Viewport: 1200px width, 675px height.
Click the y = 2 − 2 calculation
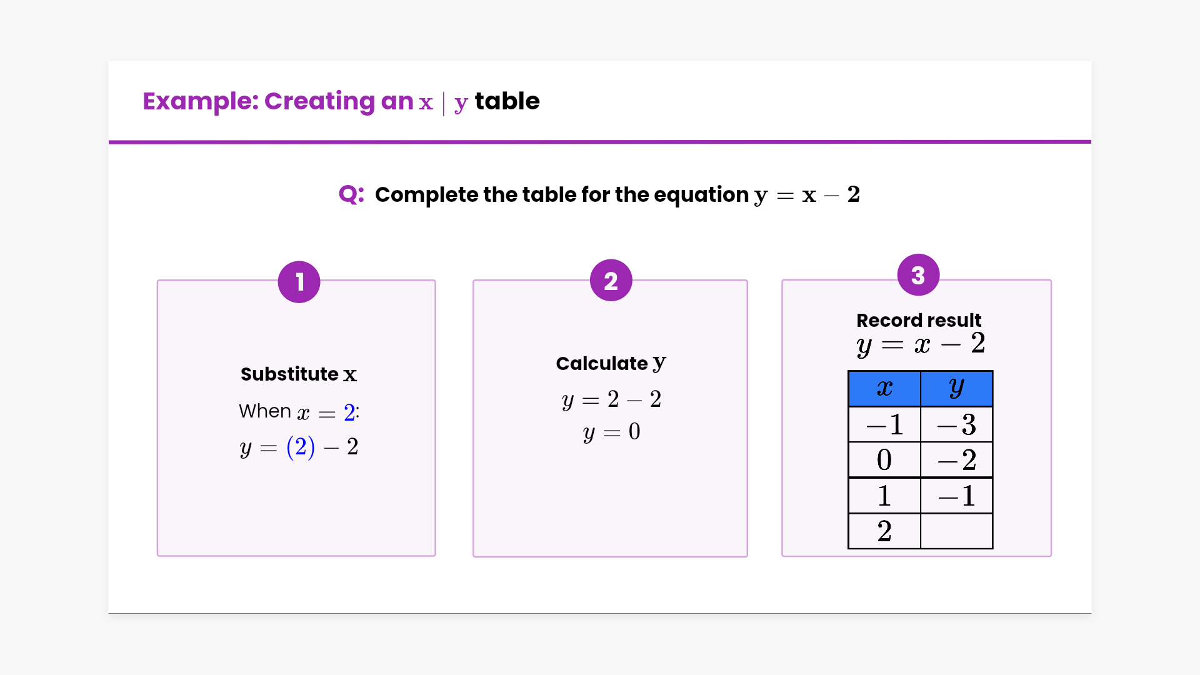coord(611,399)
